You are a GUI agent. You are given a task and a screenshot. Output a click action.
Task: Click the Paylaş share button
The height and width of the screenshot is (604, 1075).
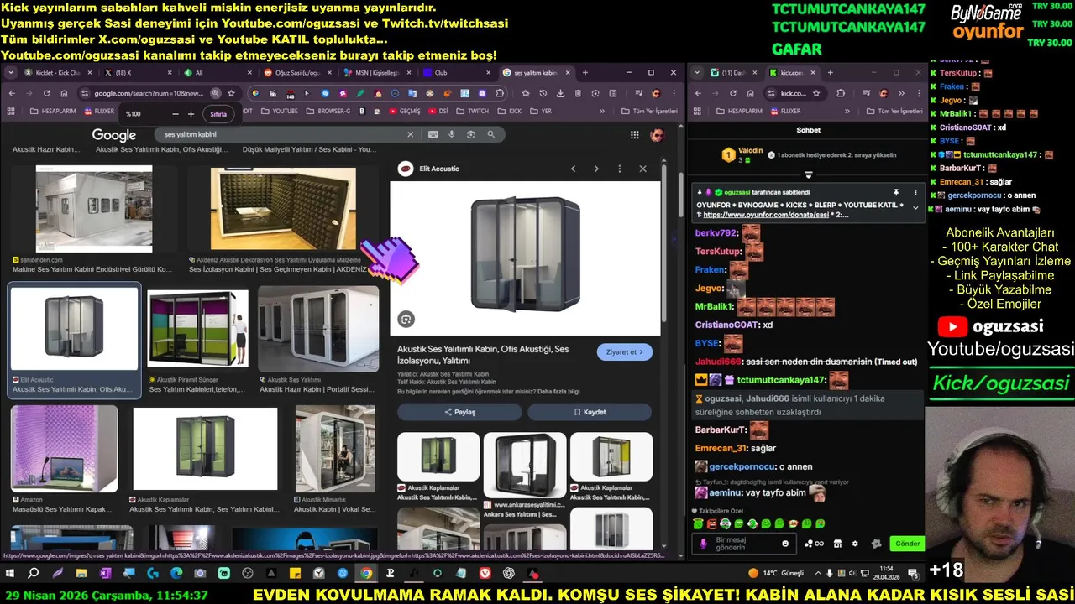click(459, 412)
